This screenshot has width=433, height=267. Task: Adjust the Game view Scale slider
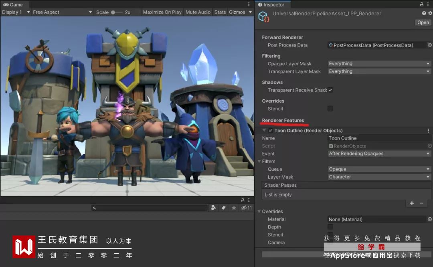pyautogui.click(x=117, y=12)
